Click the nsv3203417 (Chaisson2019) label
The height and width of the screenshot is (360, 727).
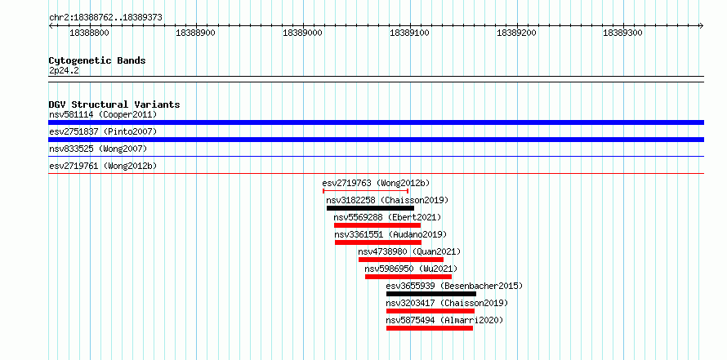[448, 303]
